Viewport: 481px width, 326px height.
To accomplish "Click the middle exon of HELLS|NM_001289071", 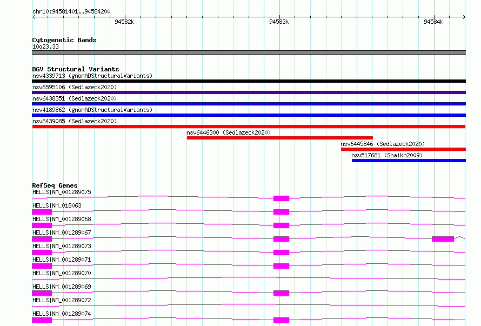I will 281,266.
